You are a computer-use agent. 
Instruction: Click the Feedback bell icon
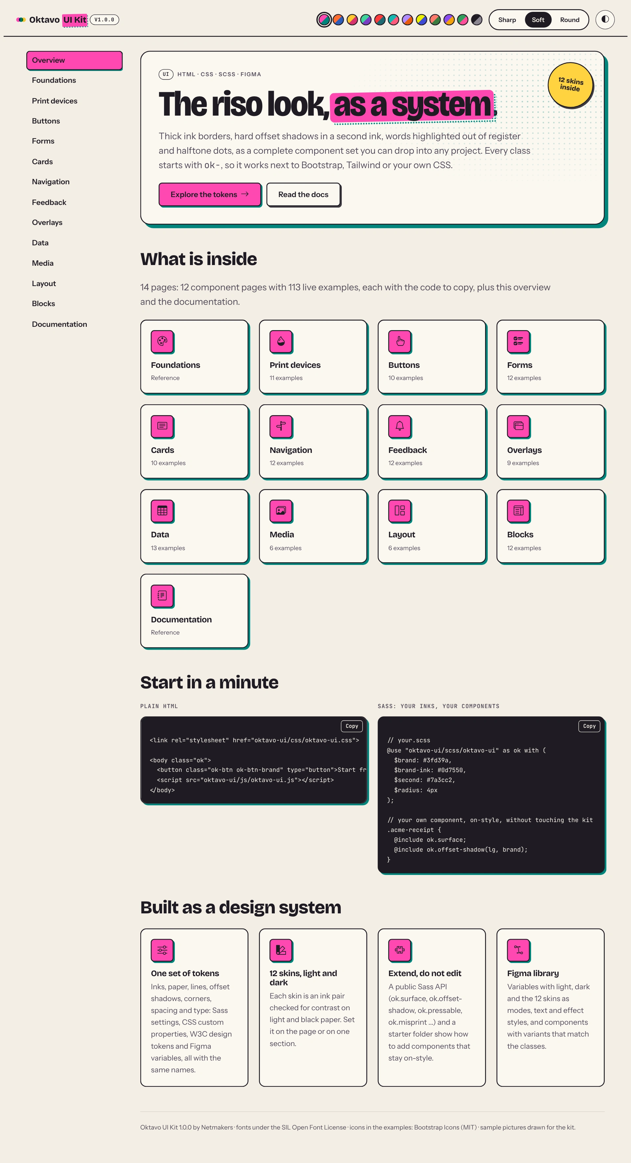[x=400, y=426]
